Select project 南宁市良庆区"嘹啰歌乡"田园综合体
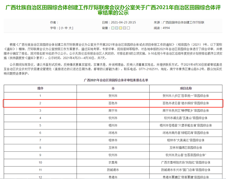 tap(186, 111)
